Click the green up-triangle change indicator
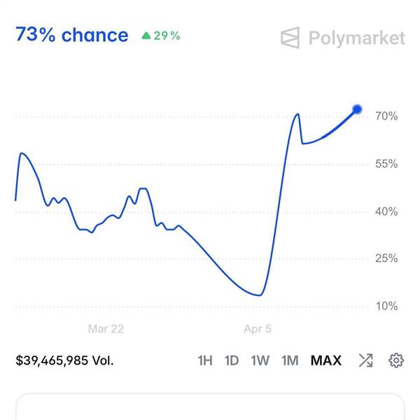 [x=146, y=36]
